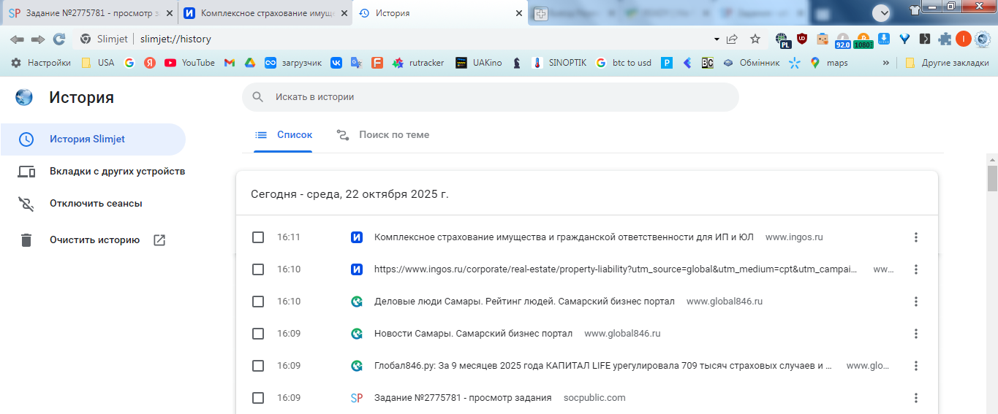Image resolution: width=998 pixels, height=414 pixels.
Task: Focus the Искать в истории search field
Action: (490, 96)
